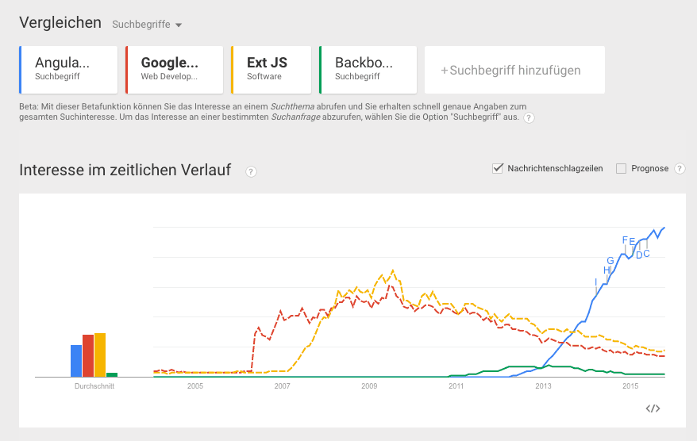Click news headline marker G on chart
Viewport: 697px width, 441px height.
pyautogui.click(x=610, y=260)
